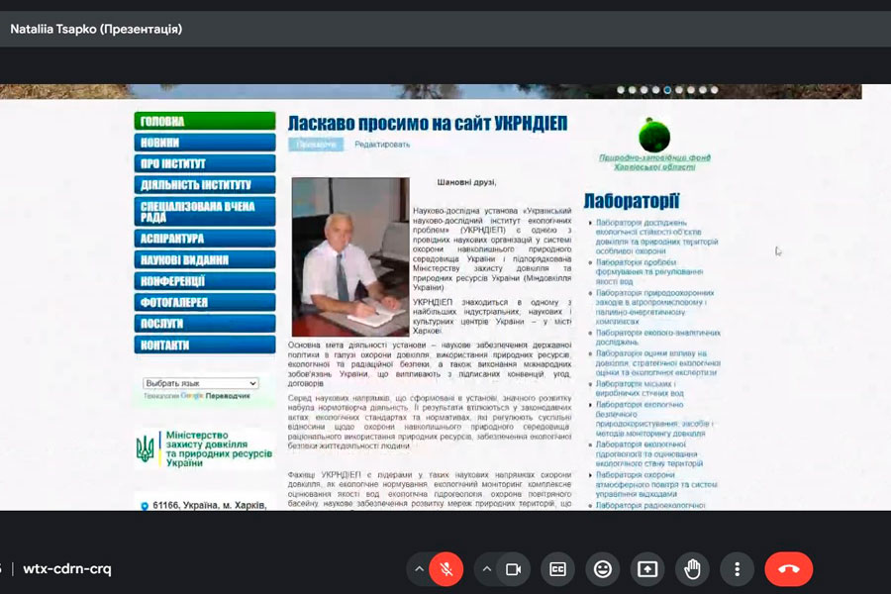Open Лабораторія охорони атмосферного повітря link
891x594 pixels.
point(656,484)
